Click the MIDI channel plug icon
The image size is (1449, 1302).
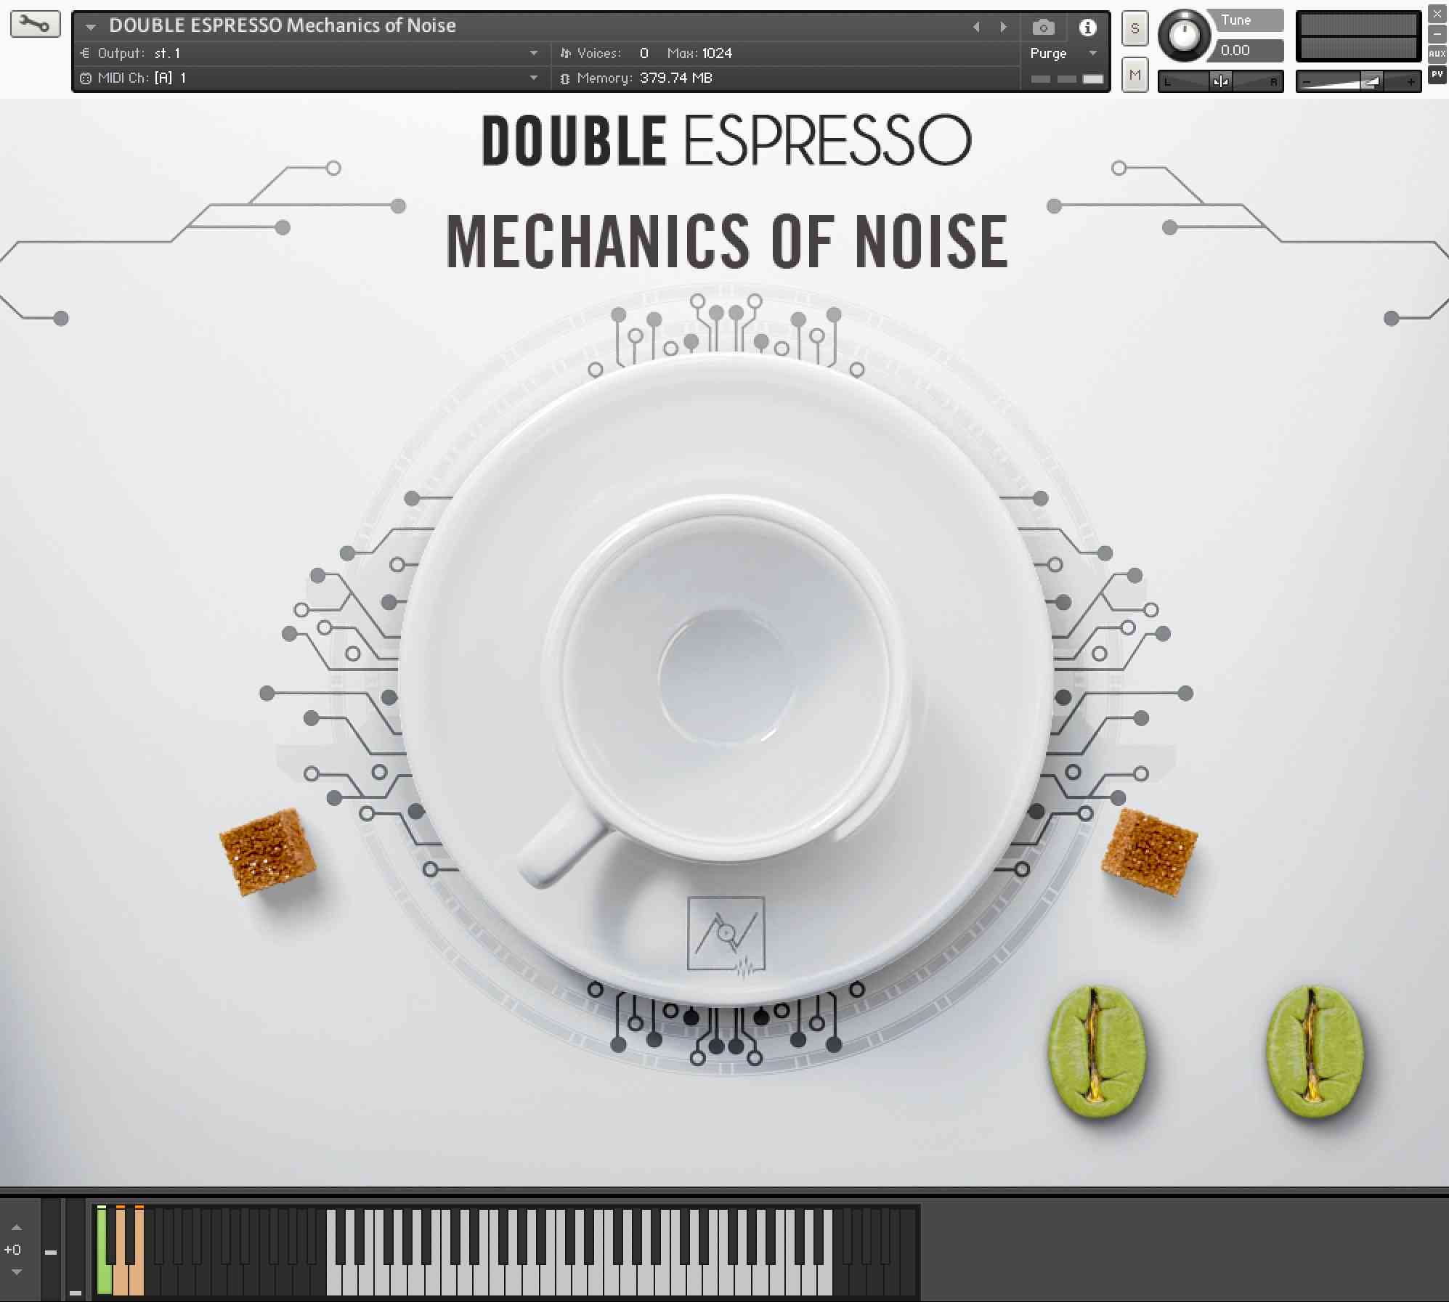tap(84, 78)
